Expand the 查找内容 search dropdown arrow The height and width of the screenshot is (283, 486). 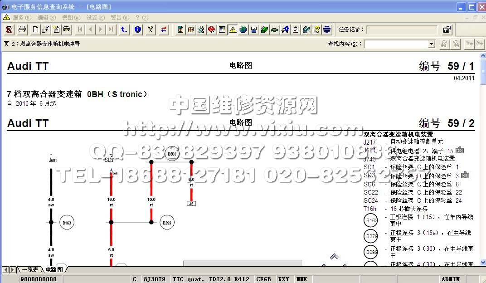point(432,44)
